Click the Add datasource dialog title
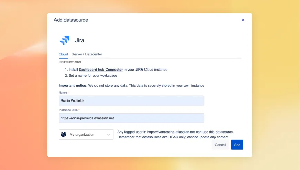300x170 pixels. point(71,20)
